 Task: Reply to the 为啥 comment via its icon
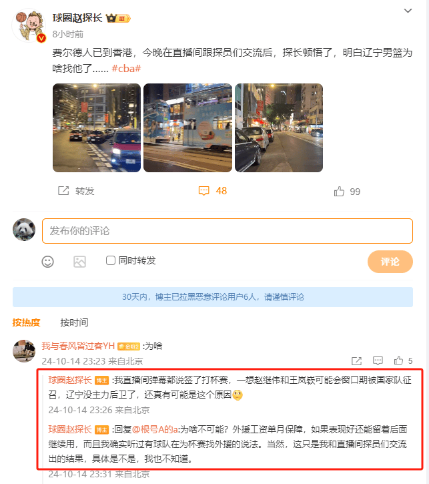(378, 360)
